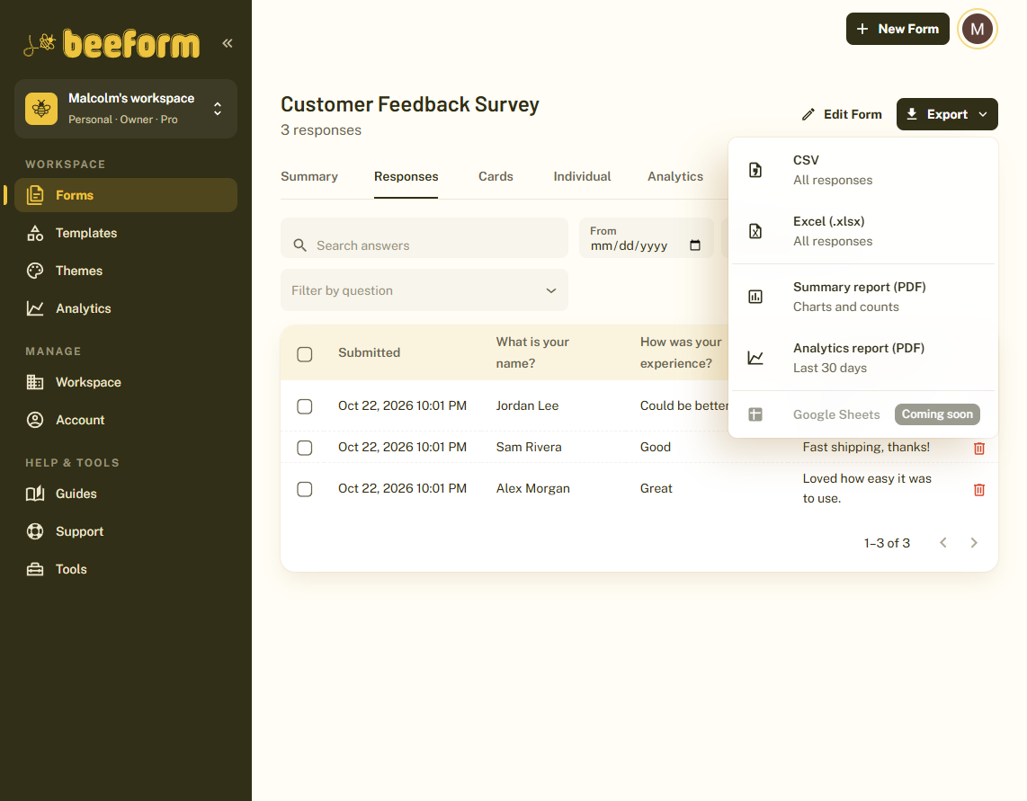This screenshot has width=1027, height=801.
Task: Click the disabled Google Sheets option
Action: pyautogui.click(x=863, y=414)
